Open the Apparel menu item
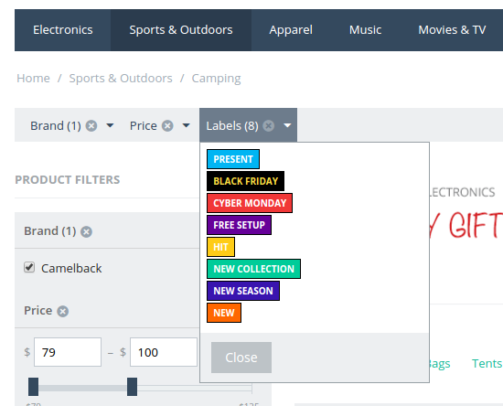 (291, 30)
